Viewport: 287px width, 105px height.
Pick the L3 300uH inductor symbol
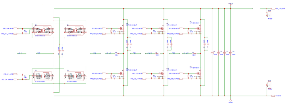117,53
